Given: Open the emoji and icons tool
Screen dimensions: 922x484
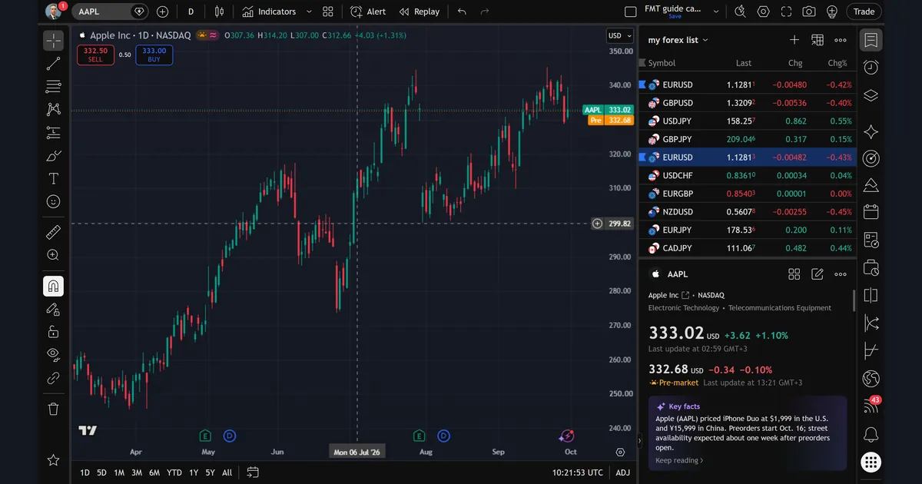Looking at the screenshot, I should pyautogui.click(x=53, y=201).
